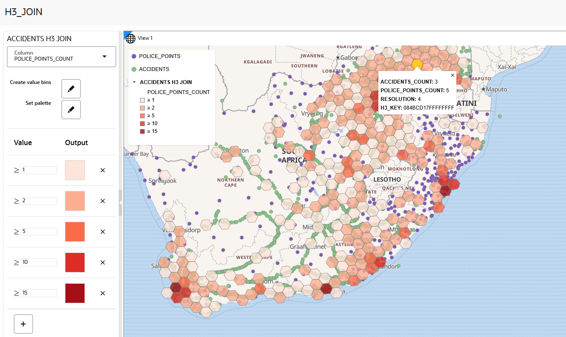This screenshot has width=566, height=337.
Task: Open color swatch for the ≥ 5 bin
Action: [75, 232]
